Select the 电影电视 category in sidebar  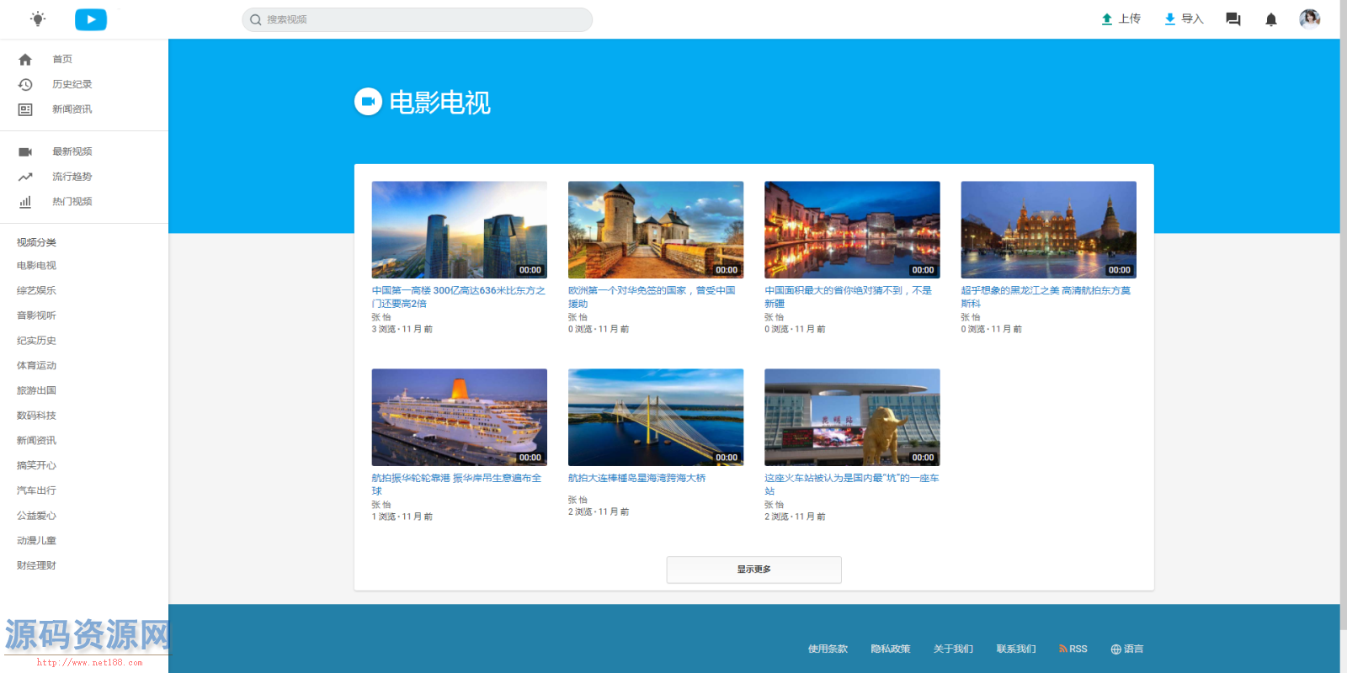click(36, 266)
